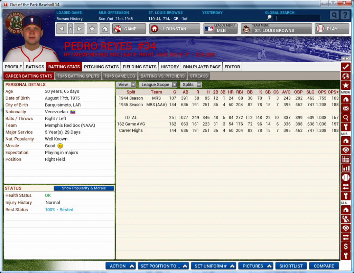Click Show Popularity & Morale button
The width and height of the screenshot is (354, 273).
point(84,188)
